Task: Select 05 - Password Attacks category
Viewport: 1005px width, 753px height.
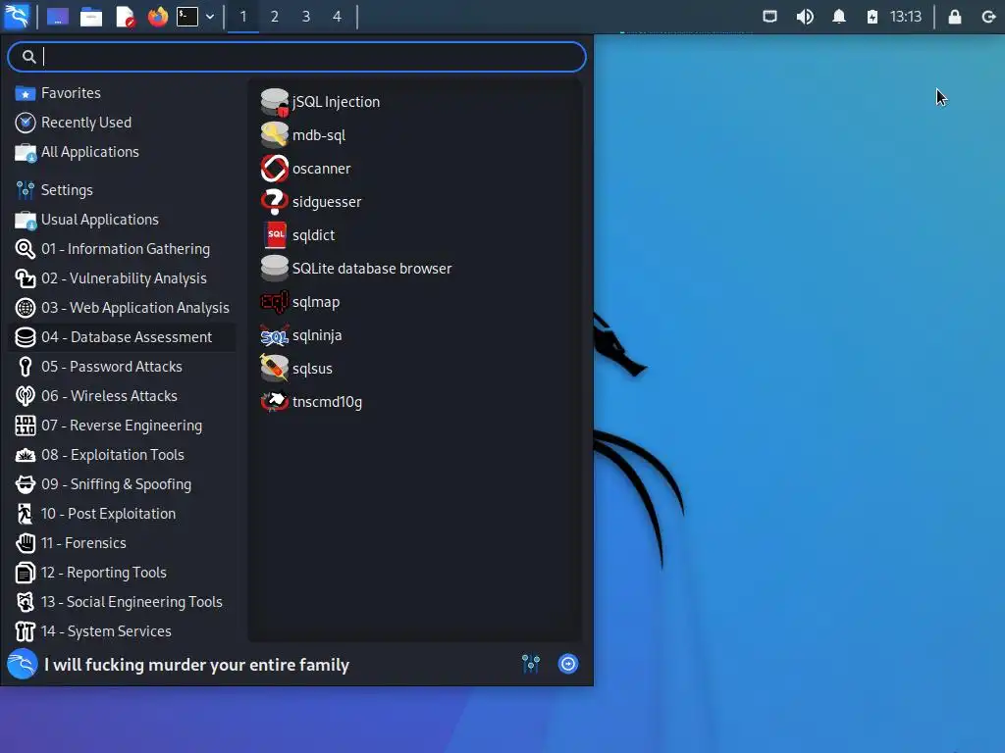Action: tap(123, 367)
